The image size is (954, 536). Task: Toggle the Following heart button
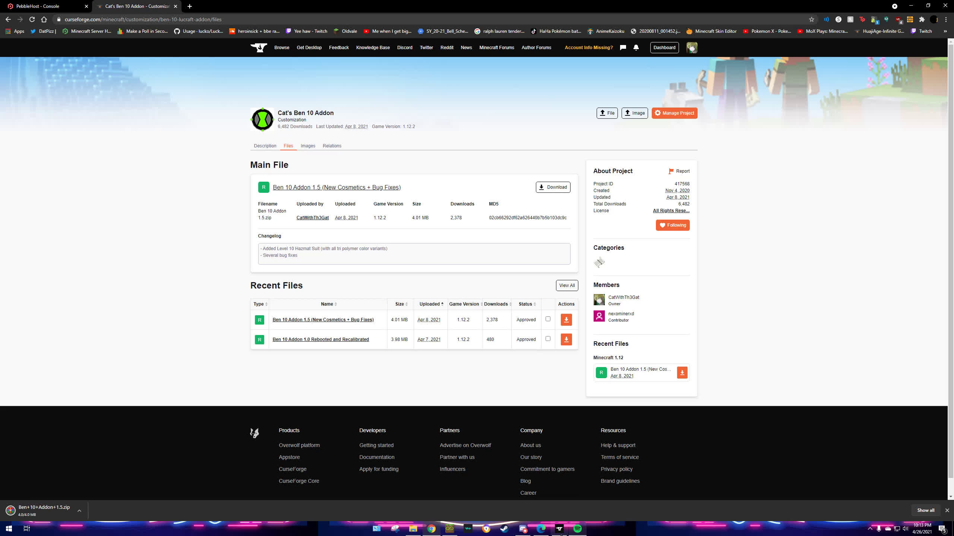tap(673, 225)
